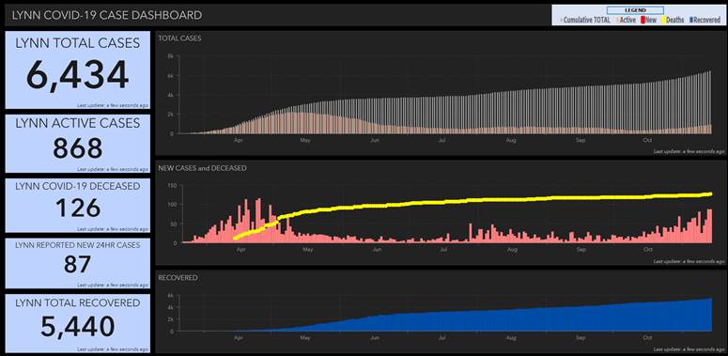Select the Cumulative TOTAL legend entry
Image resolution: width=728 pixels, height=356 pixels.
(585, 20)
